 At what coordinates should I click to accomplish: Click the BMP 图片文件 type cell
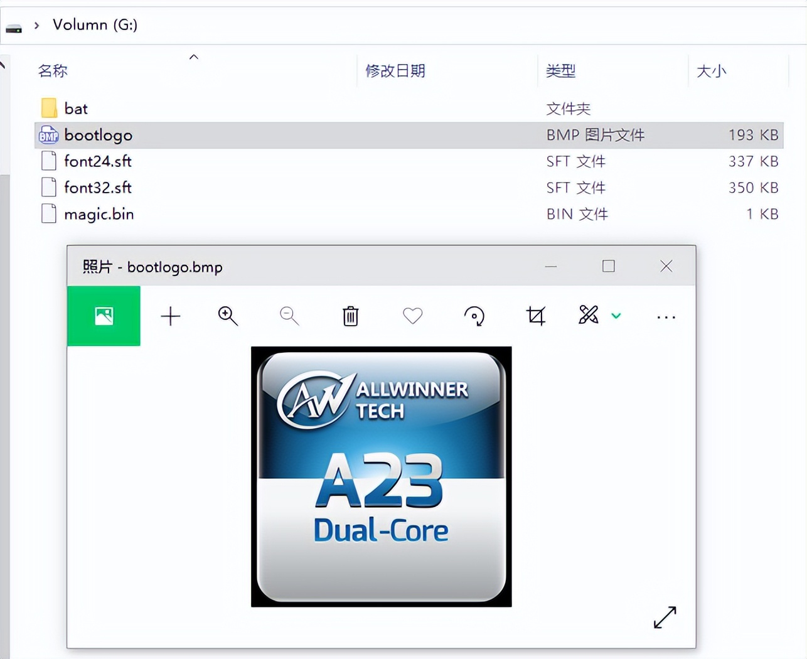coord(596,135)
